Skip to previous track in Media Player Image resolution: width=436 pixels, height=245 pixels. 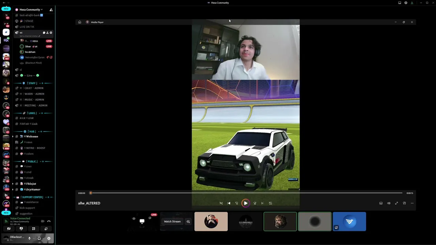coord(229,203)
